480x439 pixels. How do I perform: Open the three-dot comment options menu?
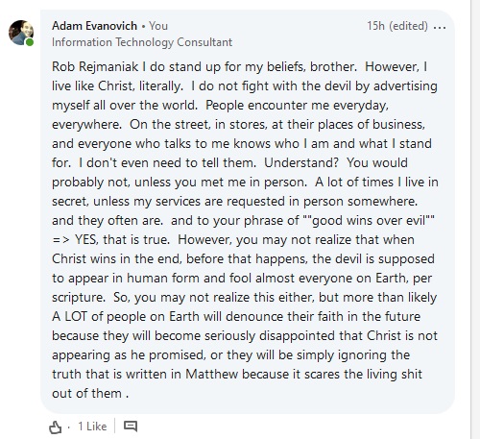(440, 28)
